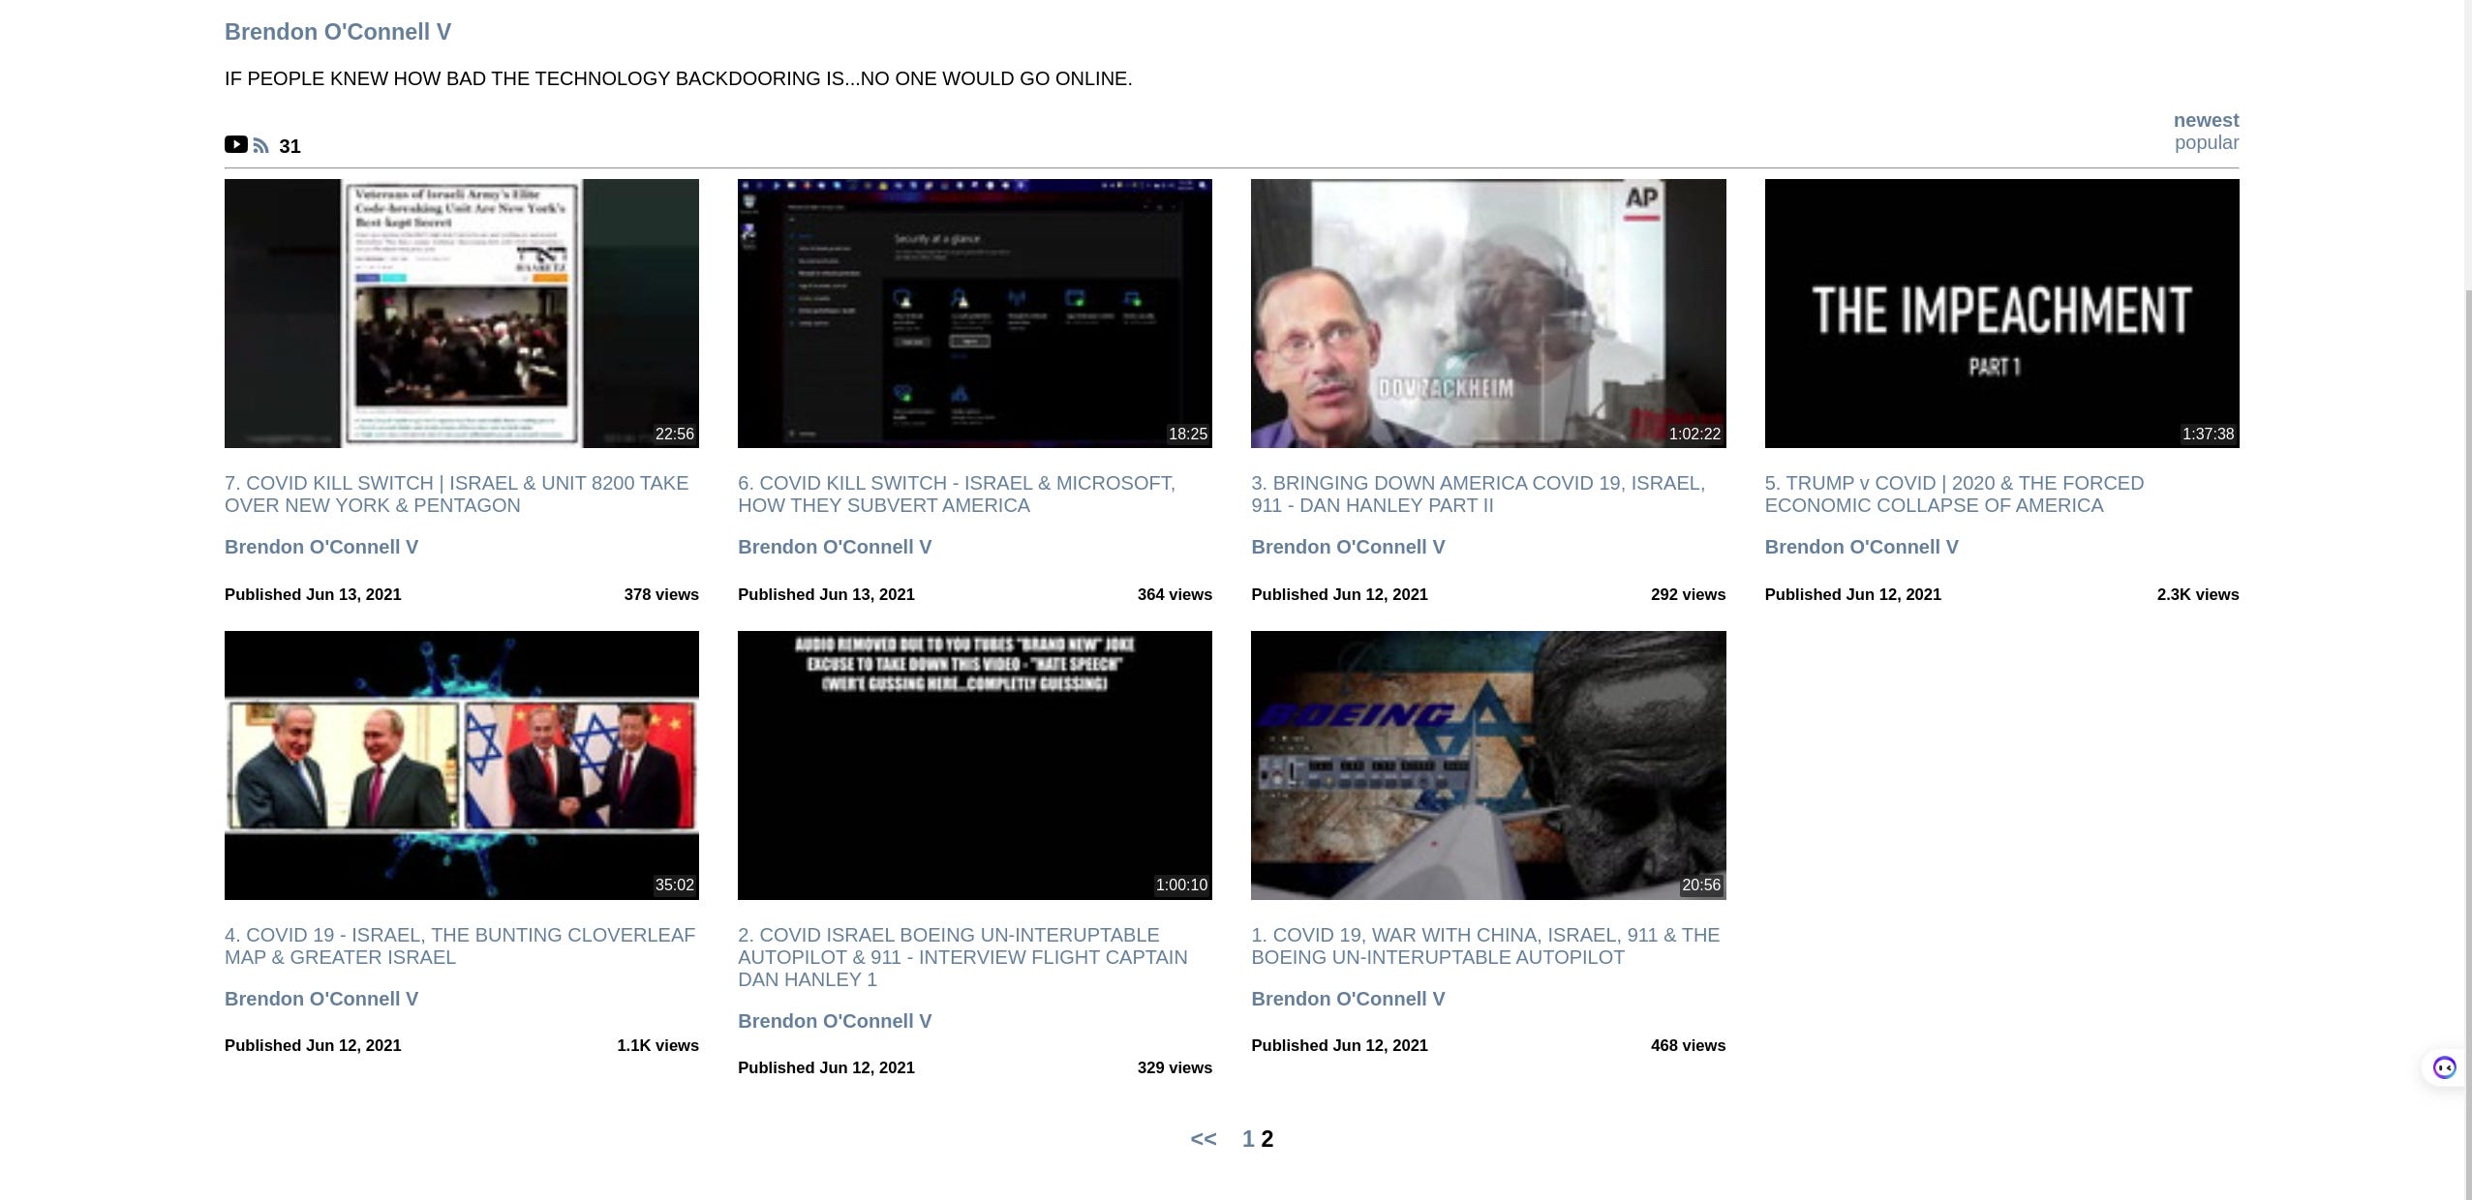Image resolution: width=2472 pixels, height=1200 pixels.
Task: Click the '468 views' text
Action: click(1688, 1045)
